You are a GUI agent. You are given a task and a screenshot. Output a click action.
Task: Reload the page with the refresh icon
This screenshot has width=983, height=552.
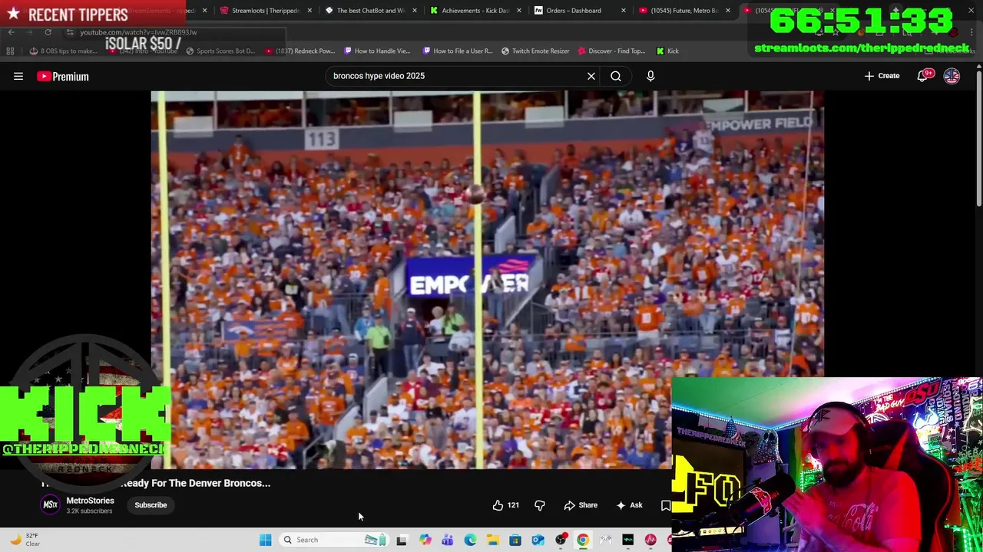pyautogui.click(x=48, y=32)
